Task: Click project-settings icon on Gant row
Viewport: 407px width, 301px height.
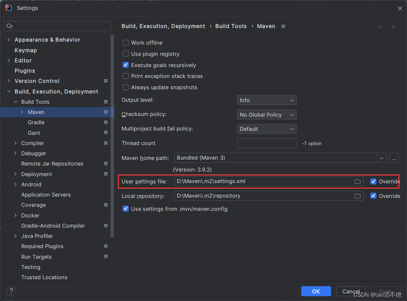Action: click(106, 133)
